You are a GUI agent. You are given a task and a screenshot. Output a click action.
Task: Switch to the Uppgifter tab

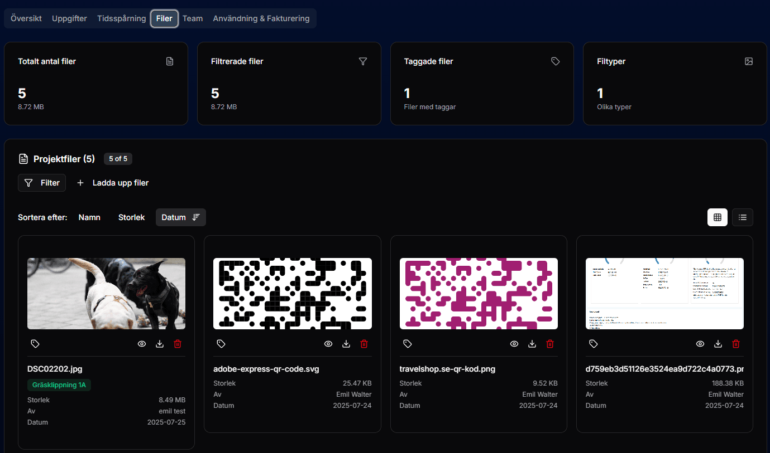click(x=69, y=18)
